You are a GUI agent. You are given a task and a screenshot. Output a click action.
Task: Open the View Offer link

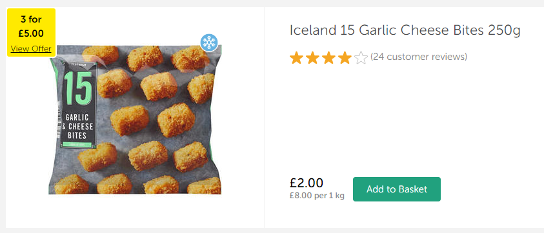tap(31, 49)
